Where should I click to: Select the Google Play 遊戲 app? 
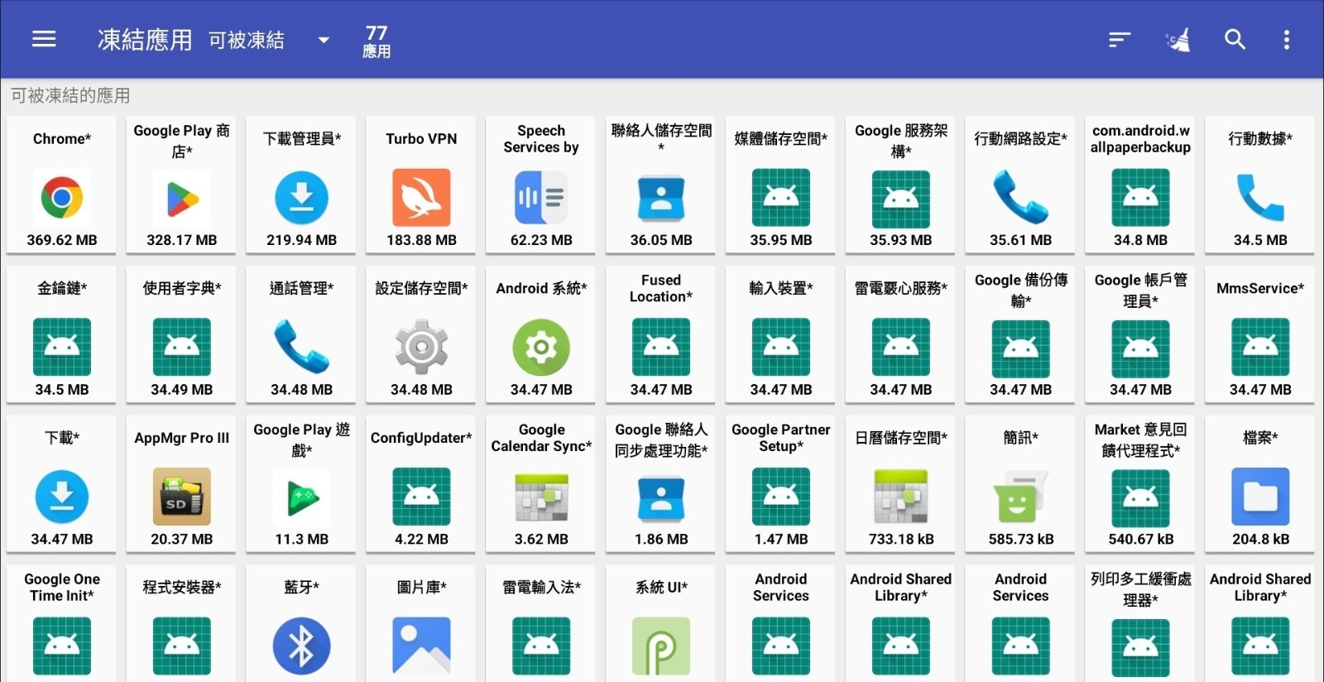[x=301, y=497]
